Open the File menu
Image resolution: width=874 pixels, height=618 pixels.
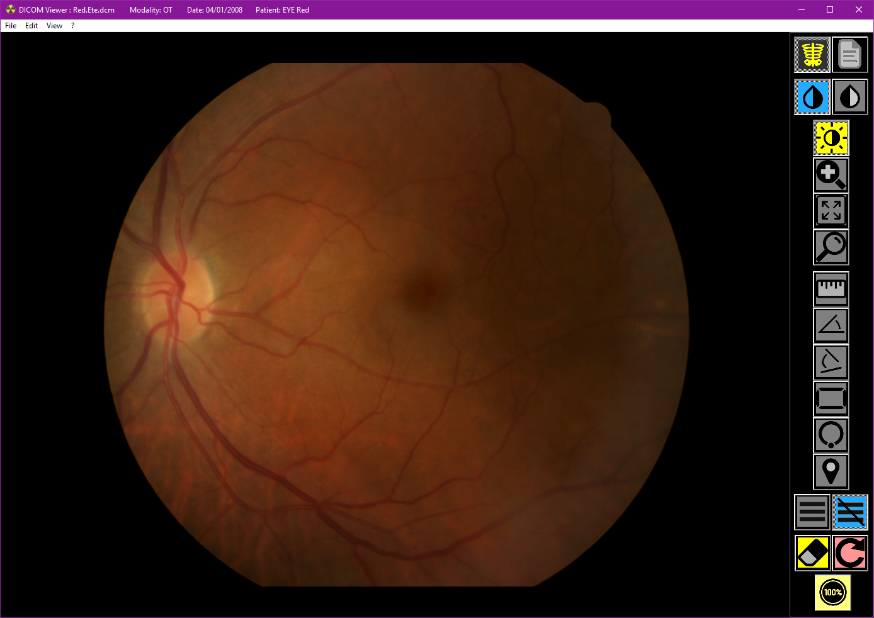pyautogui.click(x=11, y=26)
